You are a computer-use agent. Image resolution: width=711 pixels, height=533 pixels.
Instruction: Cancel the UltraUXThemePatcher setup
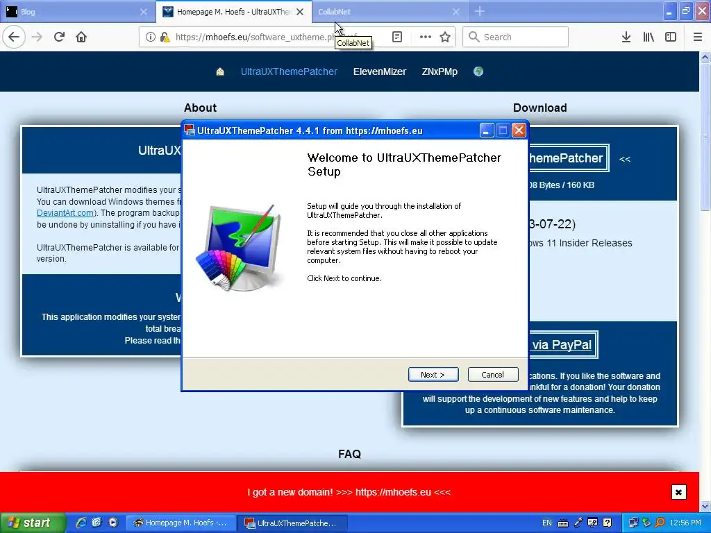[x=493, y=374]
